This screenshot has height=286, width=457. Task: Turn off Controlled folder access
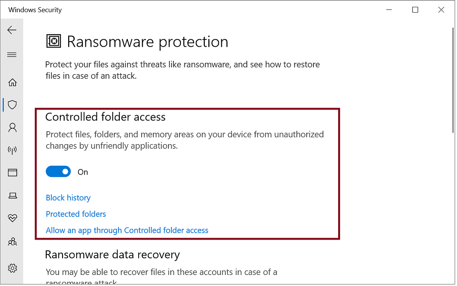tap(58, 172)
